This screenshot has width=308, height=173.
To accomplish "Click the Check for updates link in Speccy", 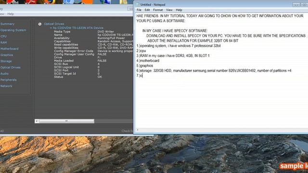I will click(x=127, y=131).
